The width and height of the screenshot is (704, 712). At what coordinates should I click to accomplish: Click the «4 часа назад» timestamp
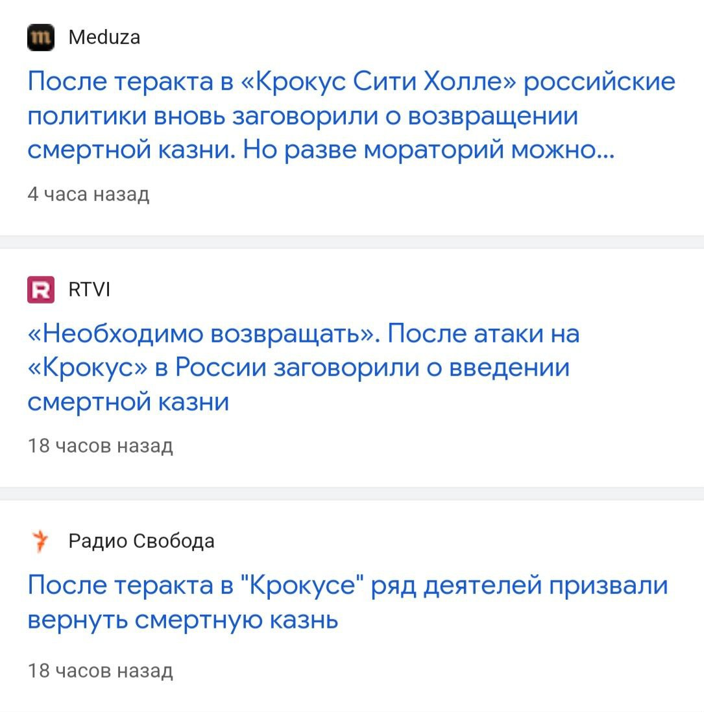(x=88, y=195)
